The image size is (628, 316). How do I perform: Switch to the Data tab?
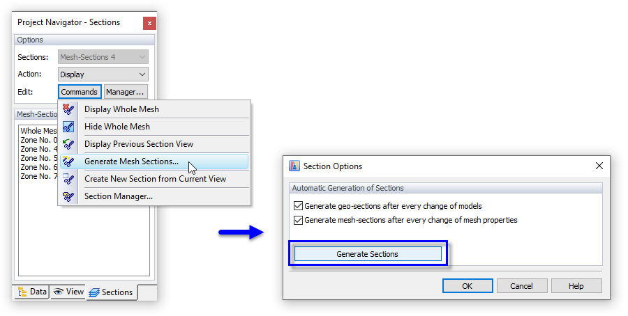click(x=31, y=292)
